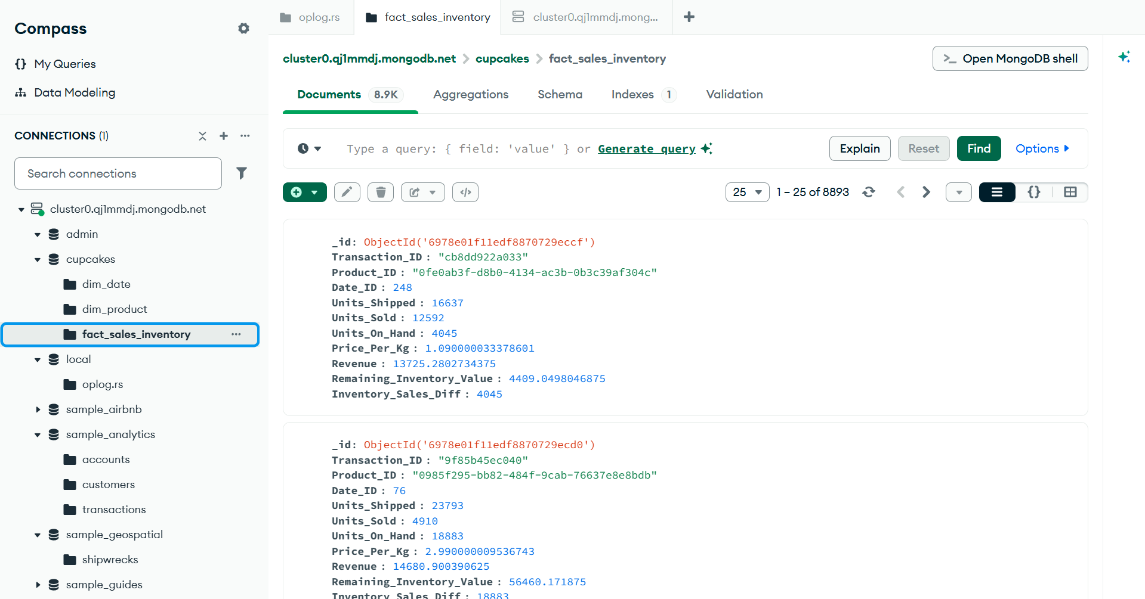
Task: Collapse the local database
Action: [38, 359]
